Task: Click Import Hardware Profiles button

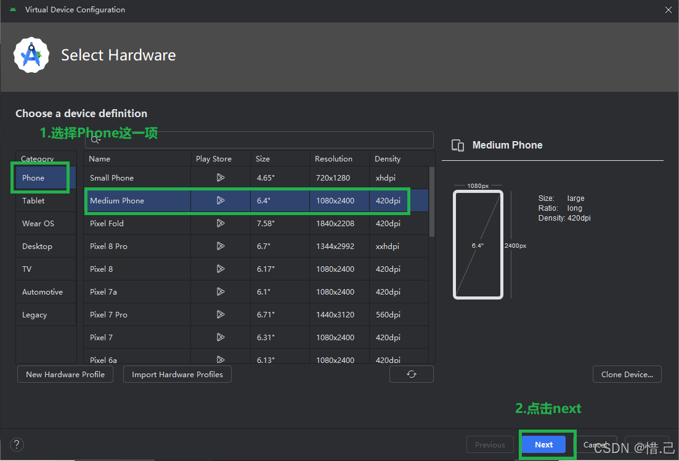Action: click(177, 374)
